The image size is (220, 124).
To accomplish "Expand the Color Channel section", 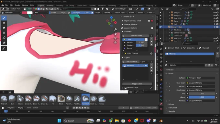I will point(123,54).
